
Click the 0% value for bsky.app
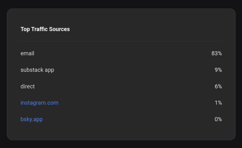(x=218, y=119)
